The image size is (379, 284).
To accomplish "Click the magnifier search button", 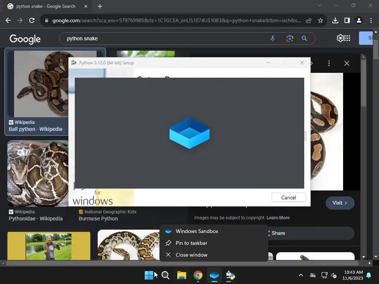I will [305, 38].
